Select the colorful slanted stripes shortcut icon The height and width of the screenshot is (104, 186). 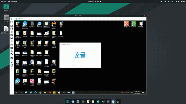point(54,82)
